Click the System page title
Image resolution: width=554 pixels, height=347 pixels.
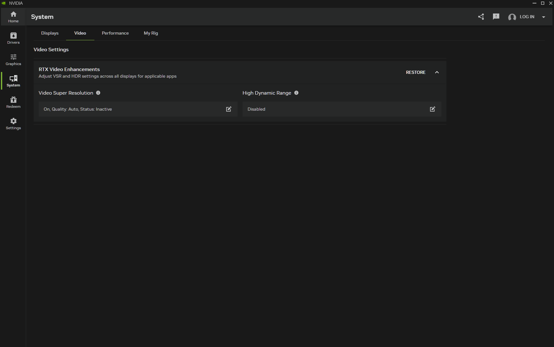[x=42, y=17]
